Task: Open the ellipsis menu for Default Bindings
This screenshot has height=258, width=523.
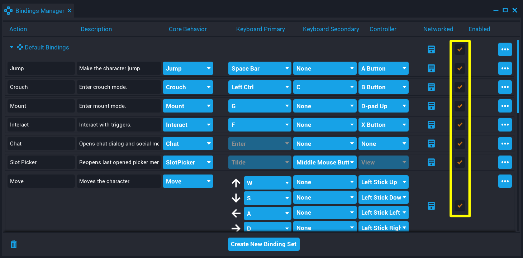Action: pyautogui.click(x=505, y=49)
